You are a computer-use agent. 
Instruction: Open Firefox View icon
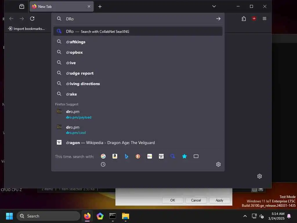22,6
